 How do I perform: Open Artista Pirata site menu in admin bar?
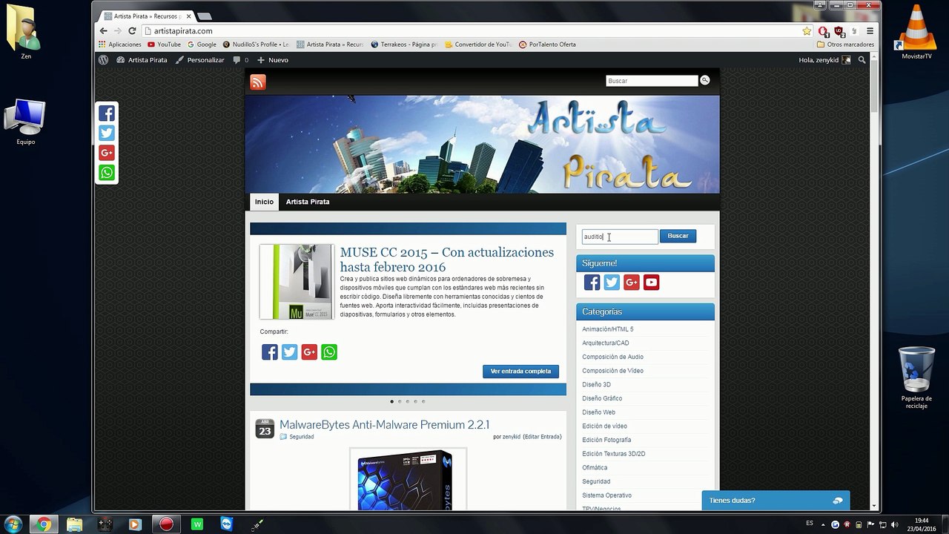pyautogui.click(x=142, y=60)
